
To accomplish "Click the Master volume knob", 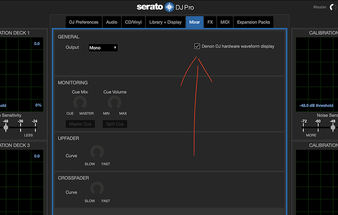I will (333, 7).
